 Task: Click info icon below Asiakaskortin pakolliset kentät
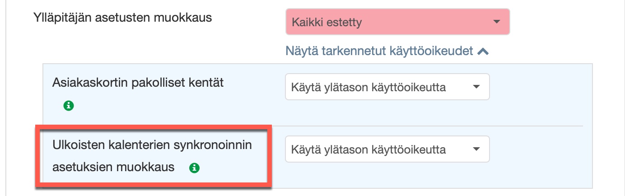[68, 106]
